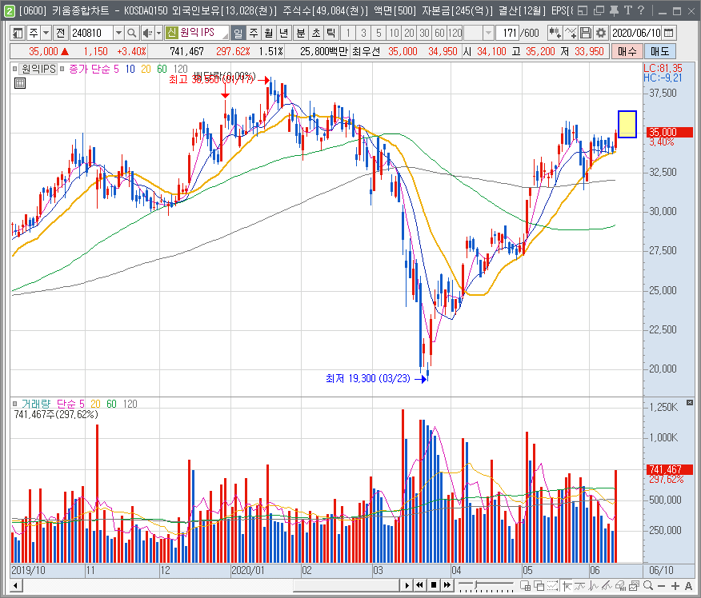Screen dimensions: 701x598
Task: Click the chart area split grid icon
Action: tap(525, 585)
